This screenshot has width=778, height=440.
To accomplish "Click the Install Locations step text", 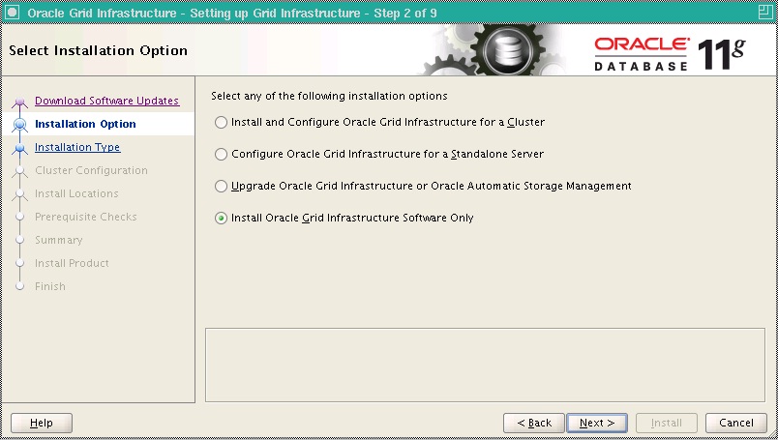I will [76, 194].
